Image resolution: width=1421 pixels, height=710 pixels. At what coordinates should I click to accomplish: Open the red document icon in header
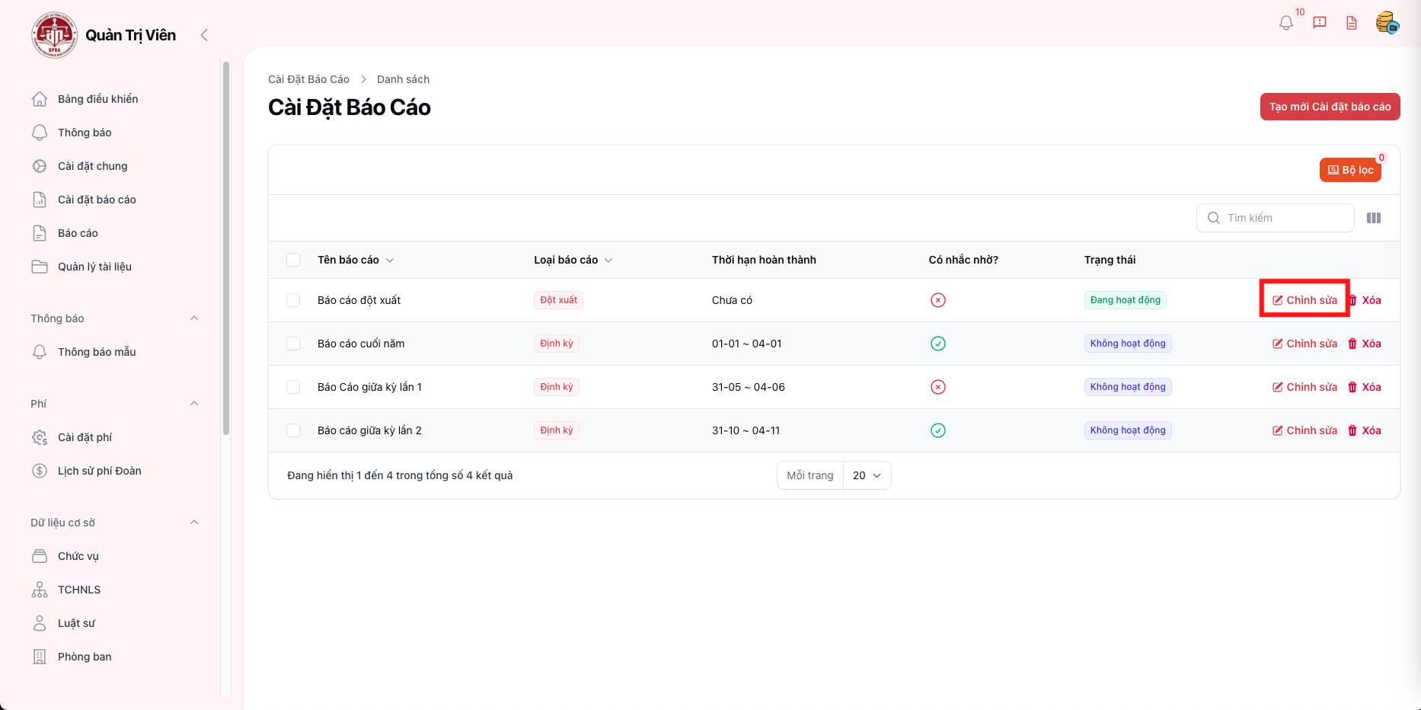(1352, 23)
